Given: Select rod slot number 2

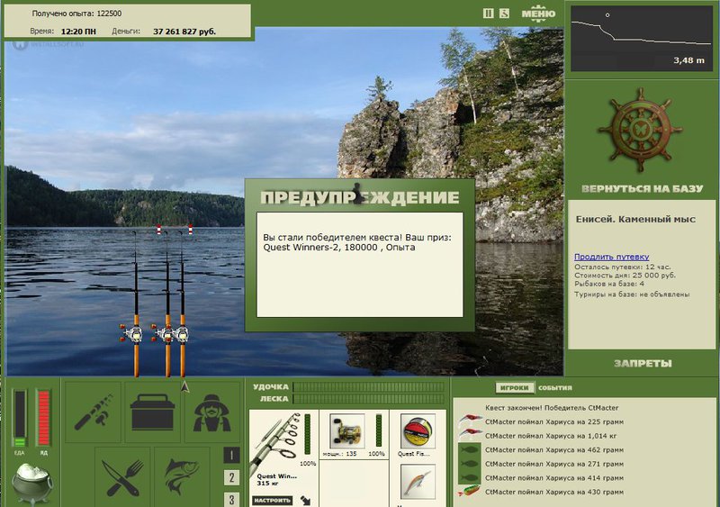Looking at the screenshot, I should click(231, 477).
